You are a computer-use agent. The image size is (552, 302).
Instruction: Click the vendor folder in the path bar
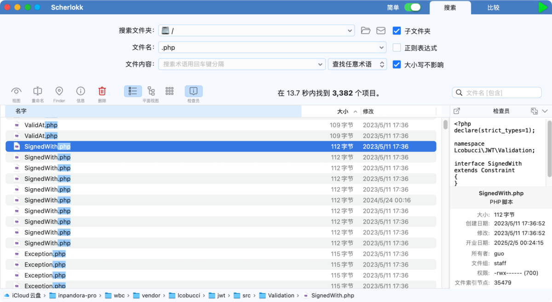click(x=146, y=296)
